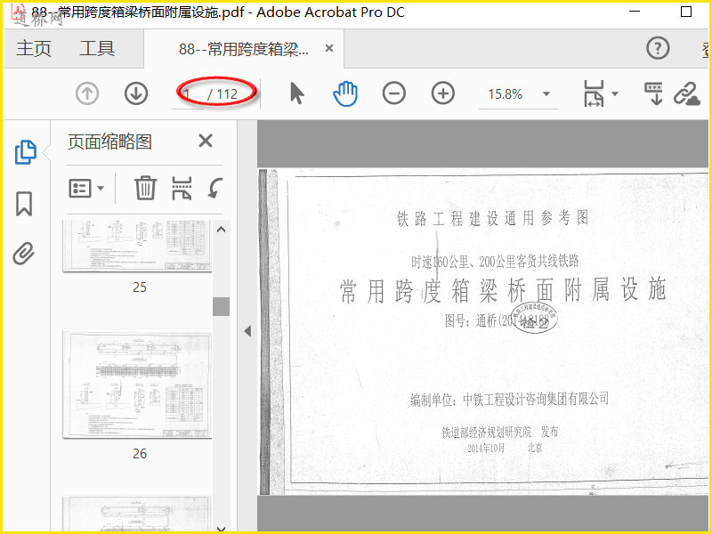The image size is (712, 534).
Task: Minimize the Acrobat window
Action: pyautogui.click(x=635, y=12)
